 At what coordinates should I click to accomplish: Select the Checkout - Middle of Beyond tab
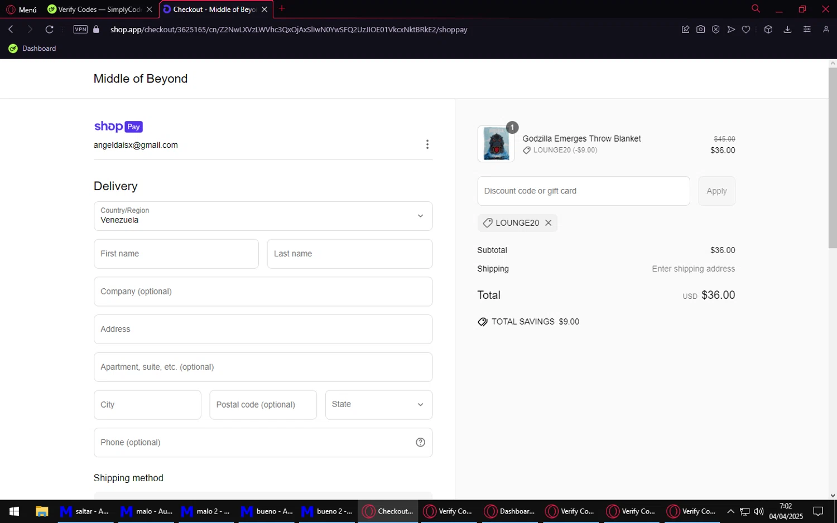209,9
